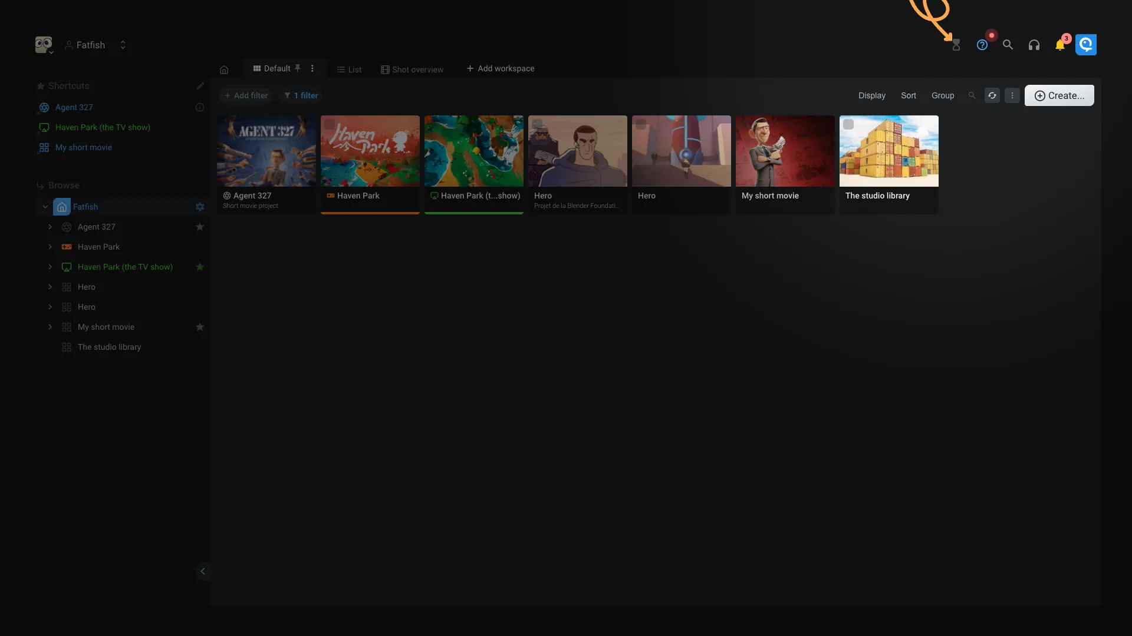This screenshot has width=1132, height=636.
Task: Open the notifications bell
Action: tap(1059, 45)
